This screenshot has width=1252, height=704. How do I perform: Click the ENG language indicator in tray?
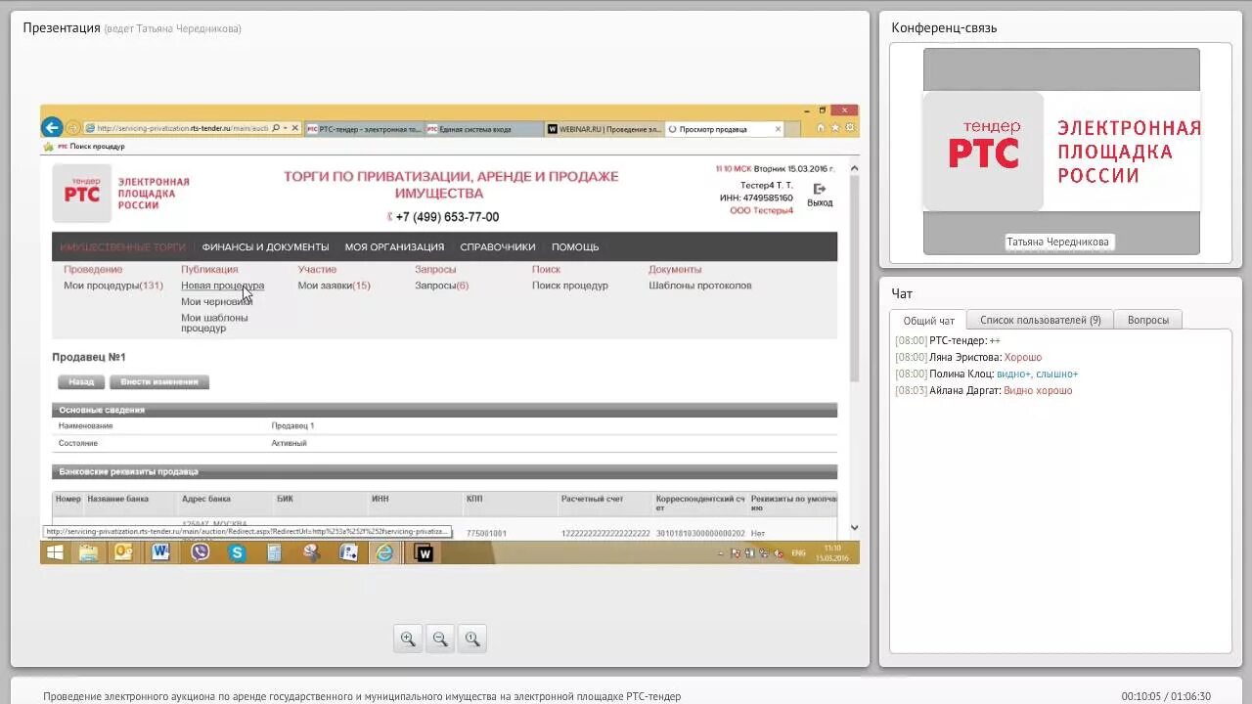[798, 553]
